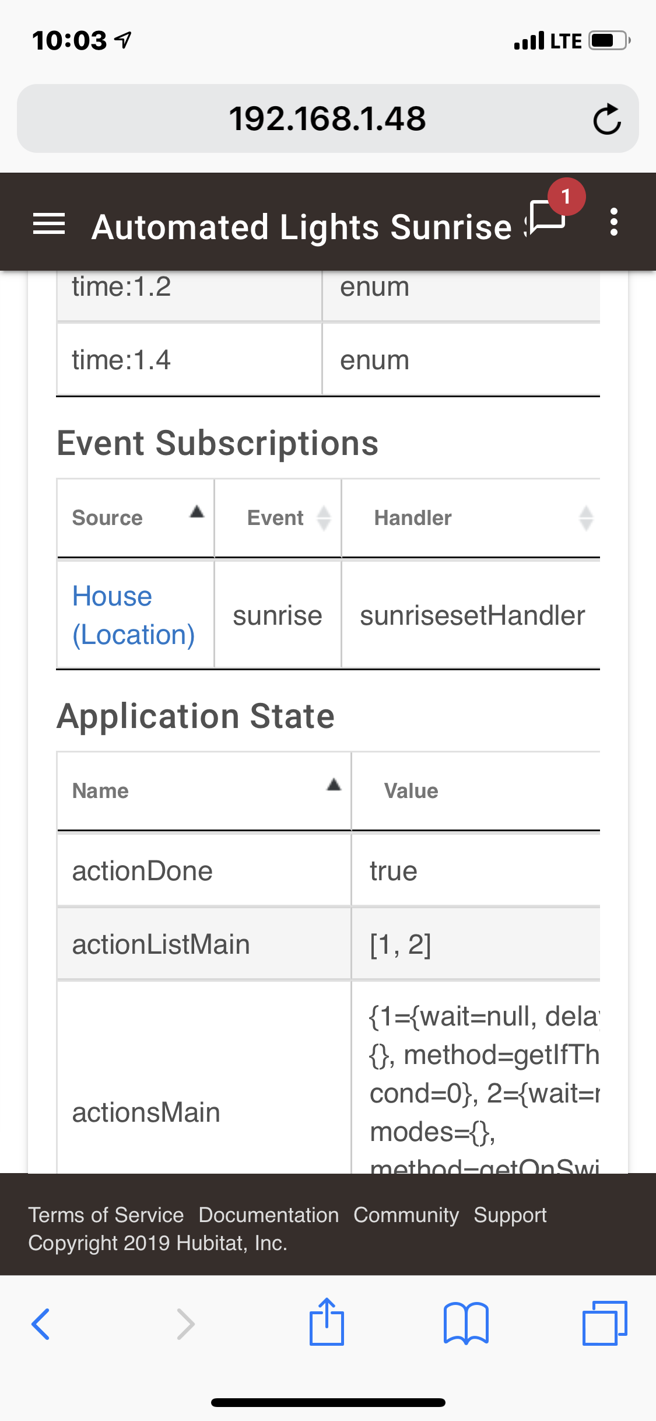Sort subscriptions by the Source column

coord(135,518)
